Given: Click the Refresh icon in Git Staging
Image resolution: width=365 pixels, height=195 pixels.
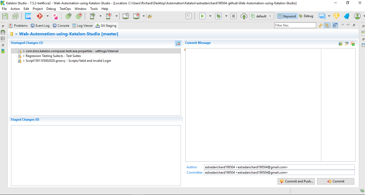Looking at the screenshot, I should click(x=320, y=25).
